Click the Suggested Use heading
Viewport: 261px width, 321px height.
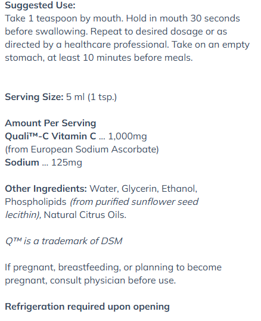[40, 5]
